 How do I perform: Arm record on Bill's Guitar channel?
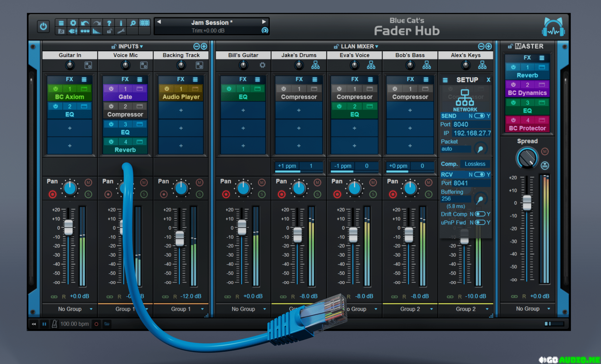point(226,194)
